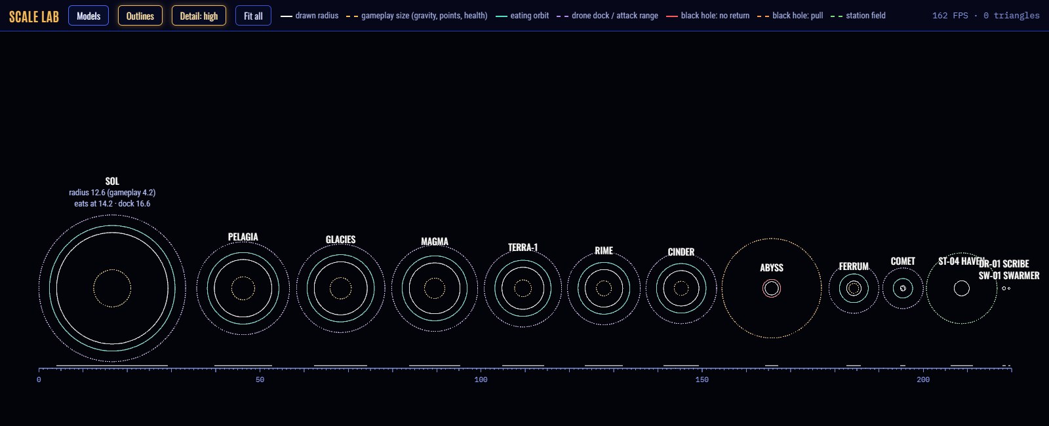Toggle the Outlines button

tap(140, 16)
